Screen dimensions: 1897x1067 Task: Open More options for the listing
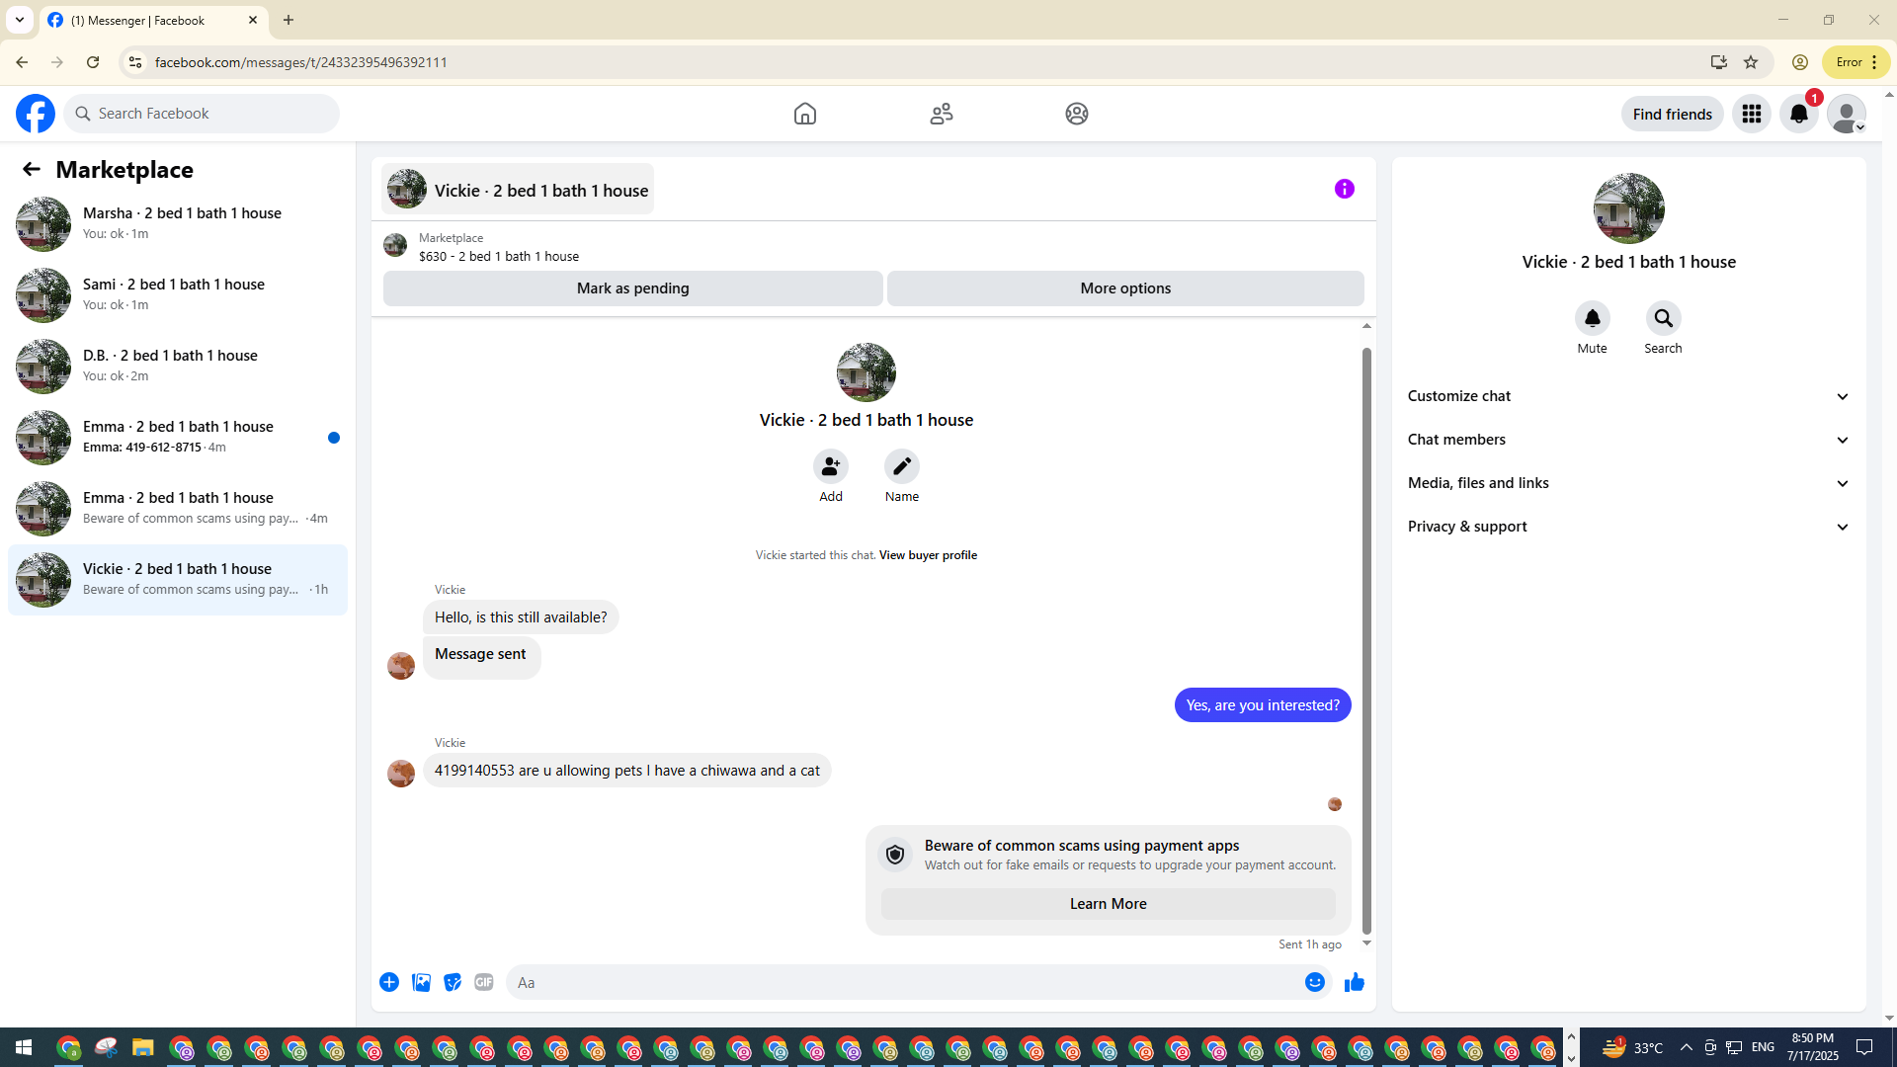(x=1125, y=288)
